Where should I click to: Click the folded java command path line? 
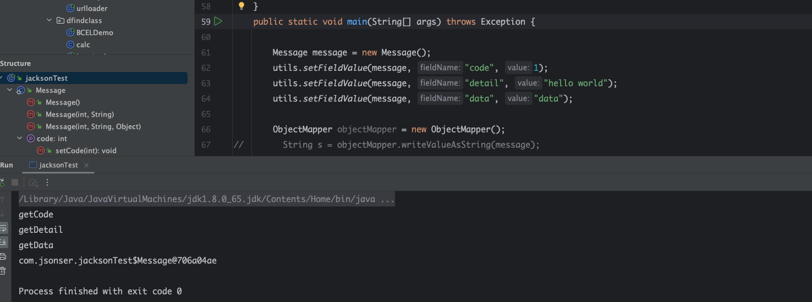pos(206,199)
